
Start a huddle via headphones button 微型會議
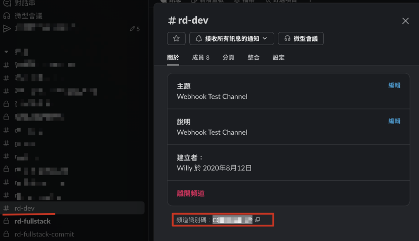coord(301,38)
